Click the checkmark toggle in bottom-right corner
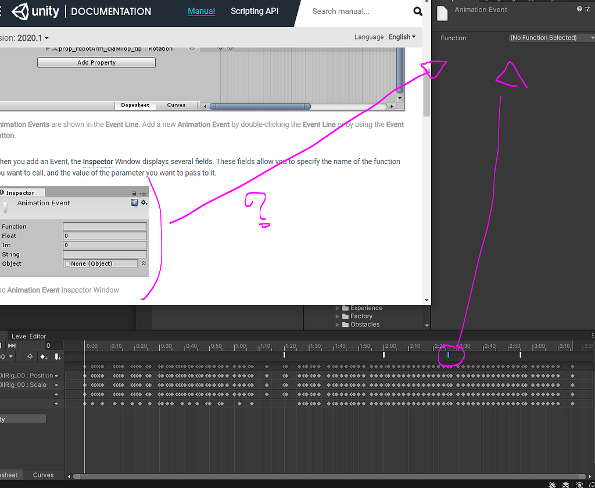This screenshot has height=488, width=595. coord(592,486)
